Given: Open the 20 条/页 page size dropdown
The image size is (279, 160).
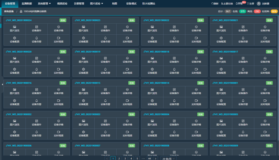Looking at the screenshot, I should 169,158.
